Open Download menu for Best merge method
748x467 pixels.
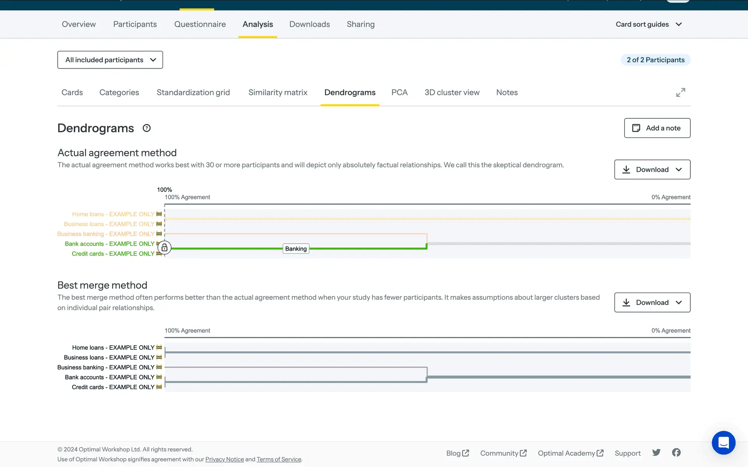(x=652, y=302)
